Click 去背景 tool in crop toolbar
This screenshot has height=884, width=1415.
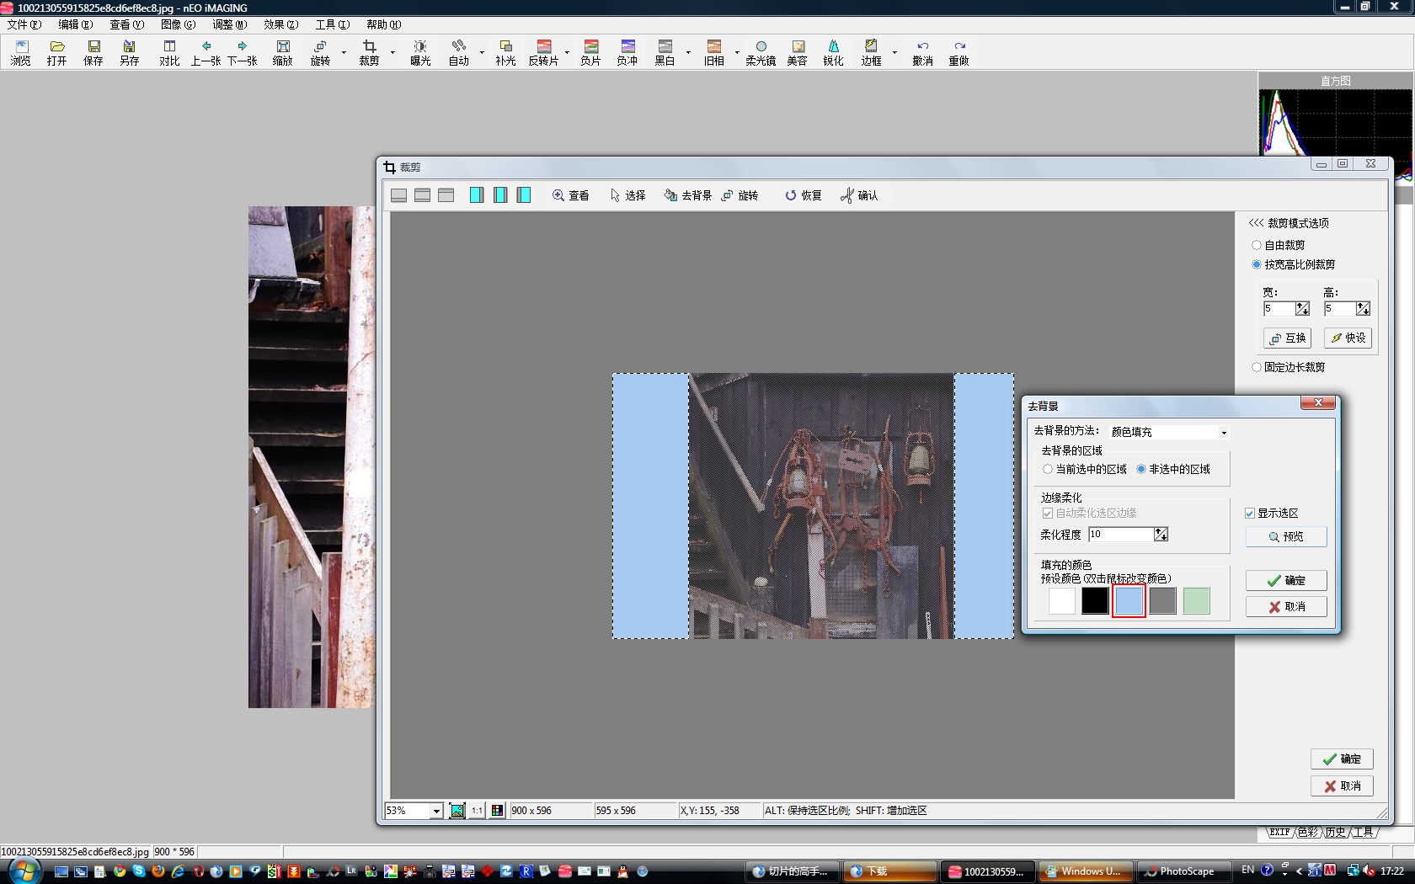687,195
